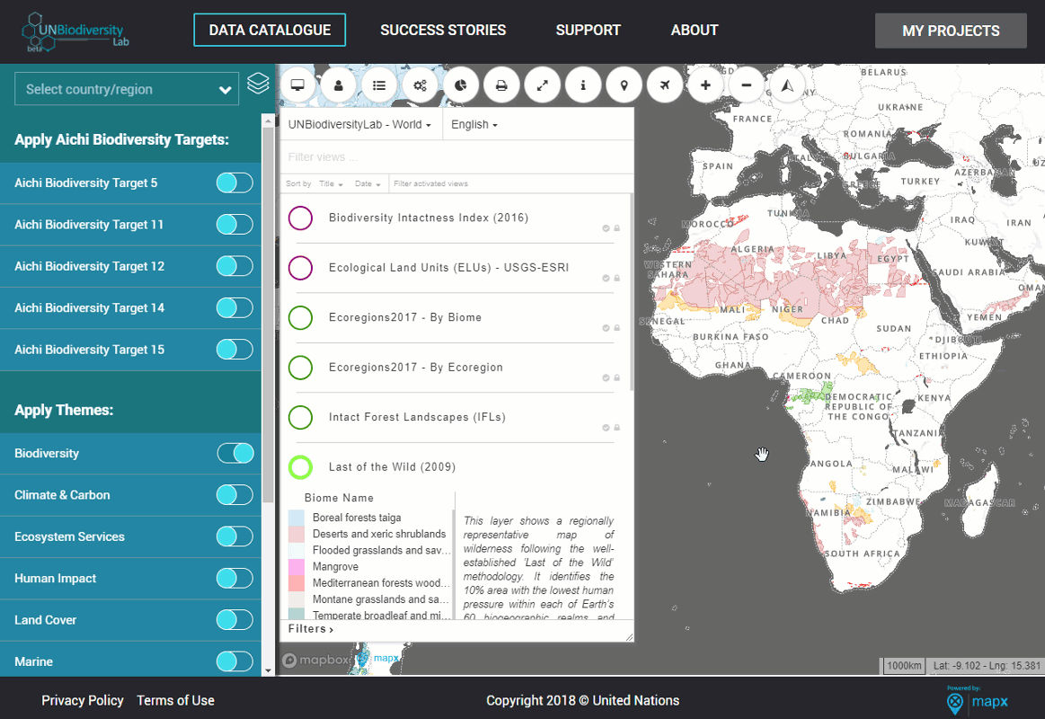Reset north with the compass arrow icon
This screenshot has height=719, width=1045.
click(787, 85)
